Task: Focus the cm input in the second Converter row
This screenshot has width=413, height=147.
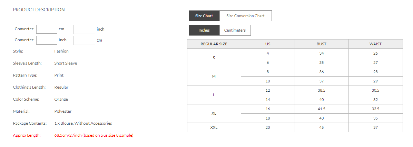Action: pos(84,40)
